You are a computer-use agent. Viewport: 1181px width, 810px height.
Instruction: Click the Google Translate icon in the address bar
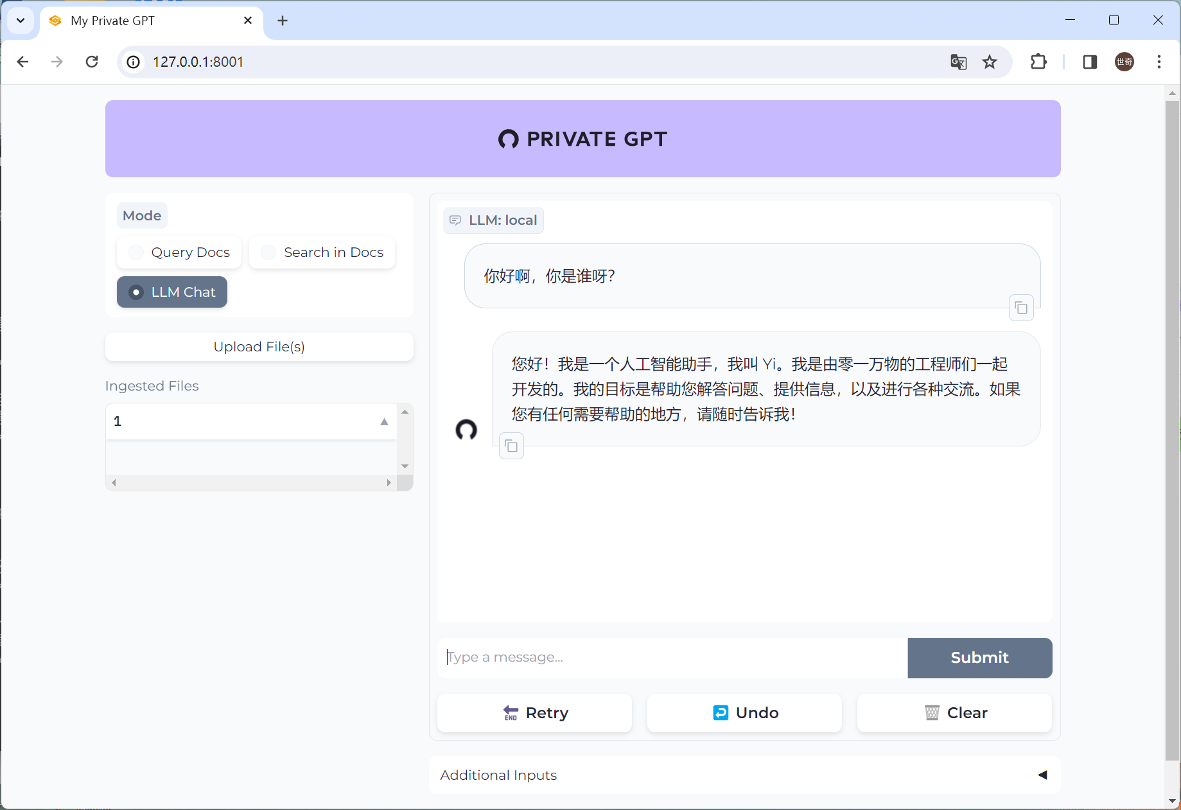pyautogui.click(x=958, y=62)
